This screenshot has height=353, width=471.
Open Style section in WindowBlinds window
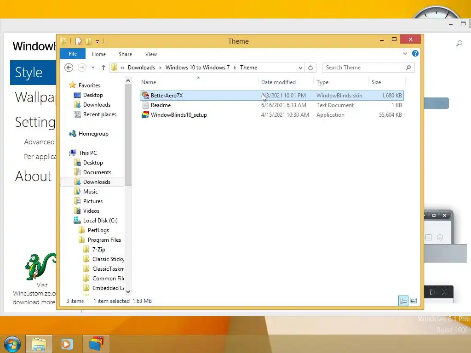point(33,72)
